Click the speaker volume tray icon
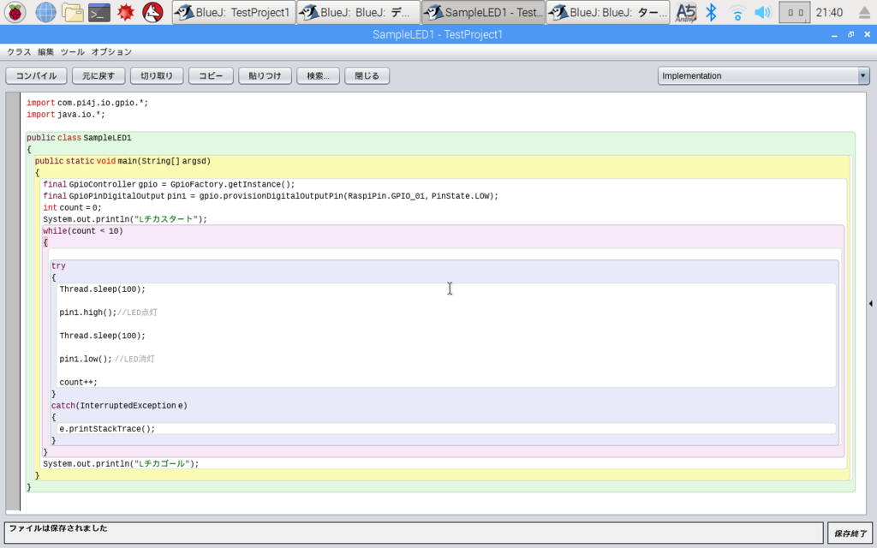The height and width of the screenshot is (548, 877). pos(762,12)
